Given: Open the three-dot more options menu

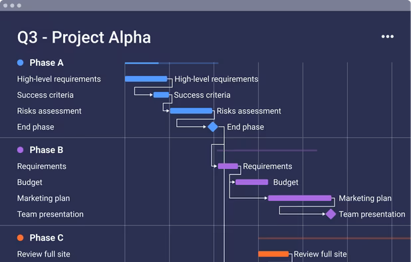Looking at the screenshot, I should coord(388,37).
